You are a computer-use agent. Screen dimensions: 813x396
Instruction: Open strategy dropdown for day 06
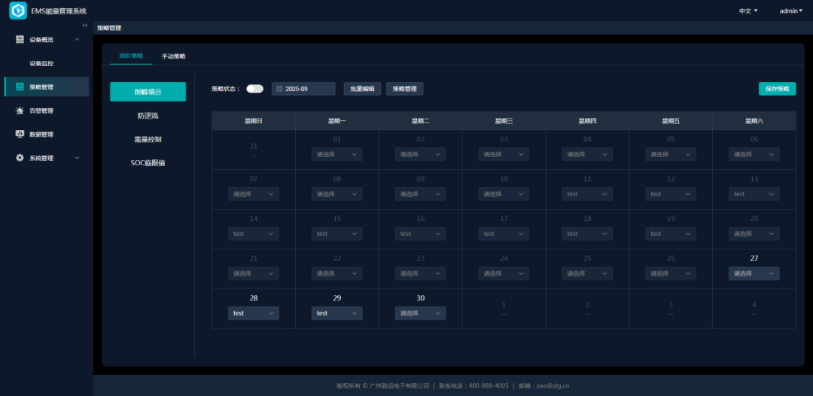point(754,154)
